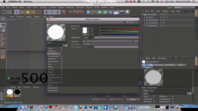Adjust the red R color slider

click(x=119, y=29)
